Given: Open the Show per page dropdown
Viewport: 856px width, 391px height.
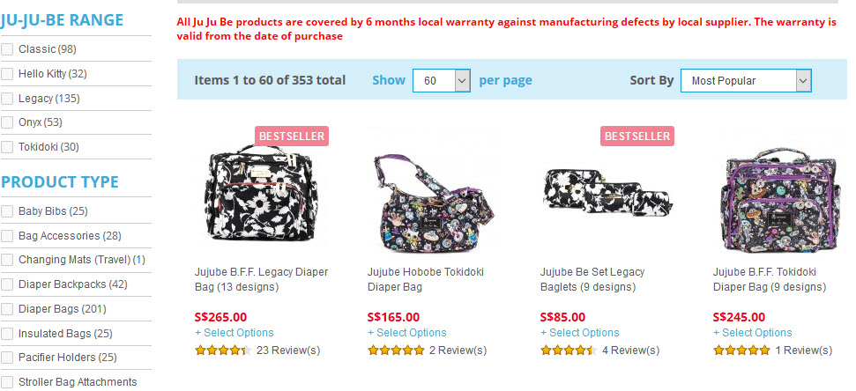Looking at the screenshot, I should pos(442,81).
